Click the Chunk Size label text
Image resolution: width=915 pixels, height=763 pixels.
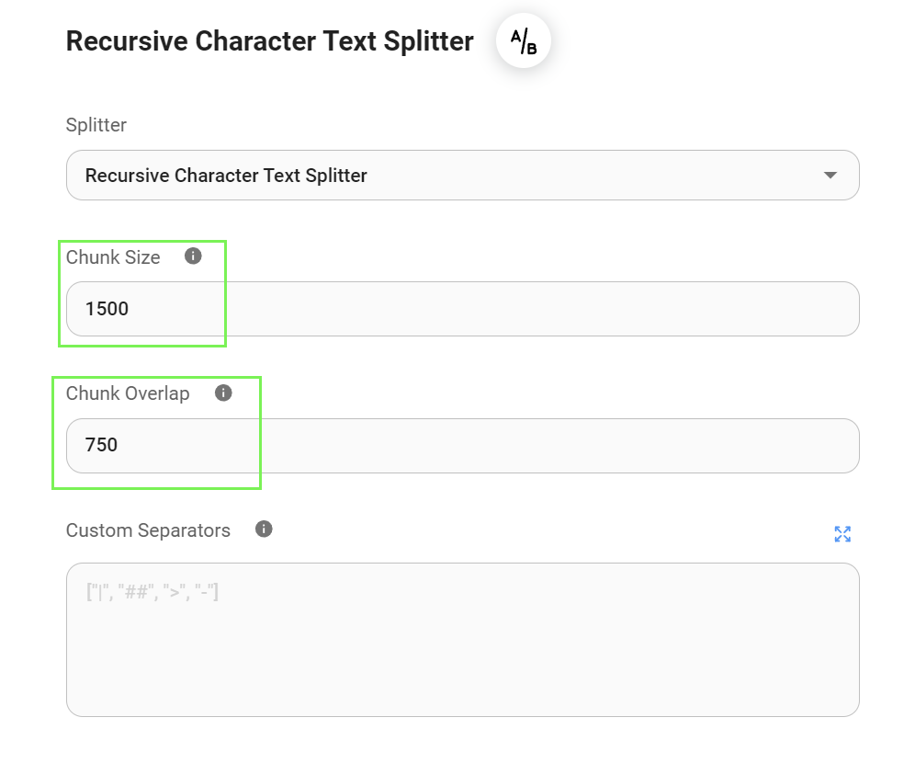[x=113, y=257]
